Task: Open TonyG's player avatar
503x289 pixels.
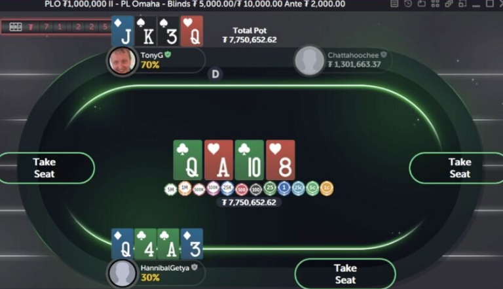Action: point(122,61)
